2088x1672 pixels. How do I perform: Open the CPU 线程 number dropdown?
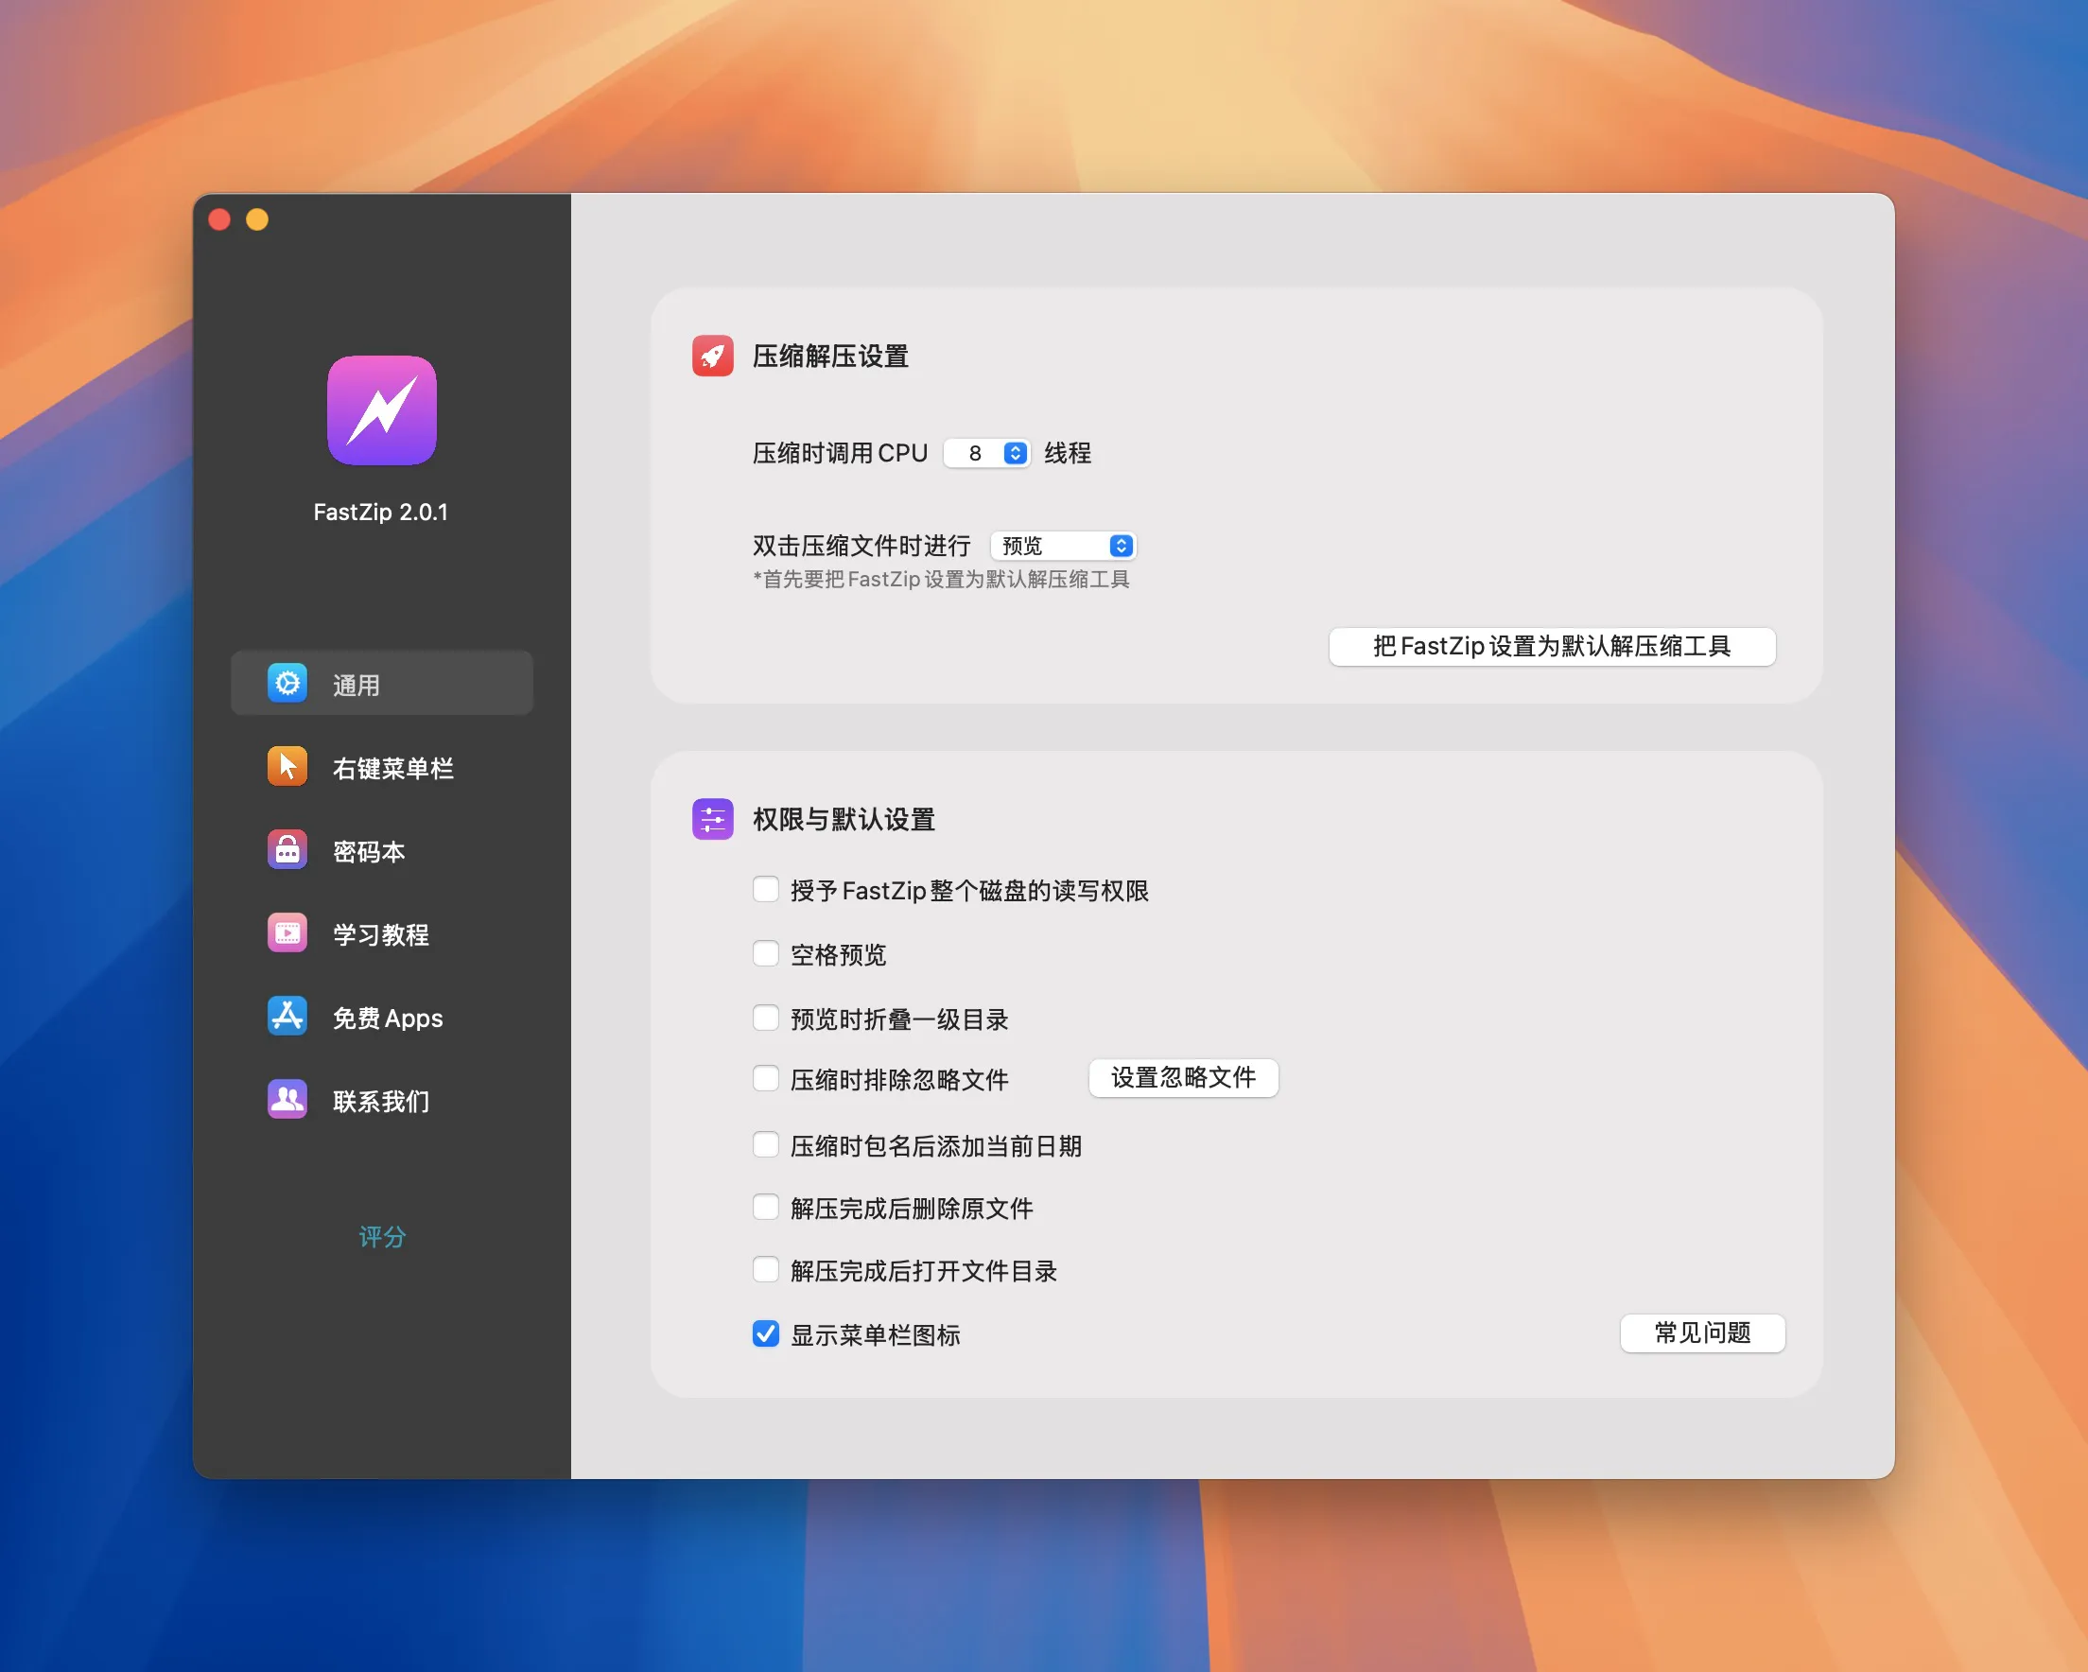click(x=1013, y=452)
